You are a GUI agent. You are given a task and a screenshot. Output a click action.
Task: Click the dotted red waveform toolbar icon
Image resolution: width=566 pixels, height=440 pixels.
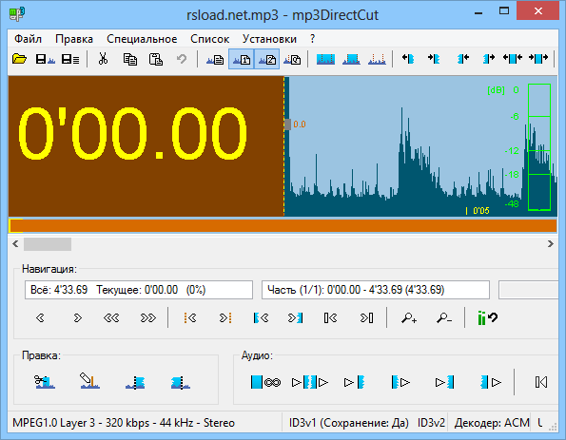(x=377, y=59)
